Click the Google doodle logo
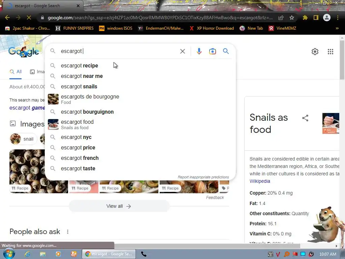345x259 pixels. point(24,52)
